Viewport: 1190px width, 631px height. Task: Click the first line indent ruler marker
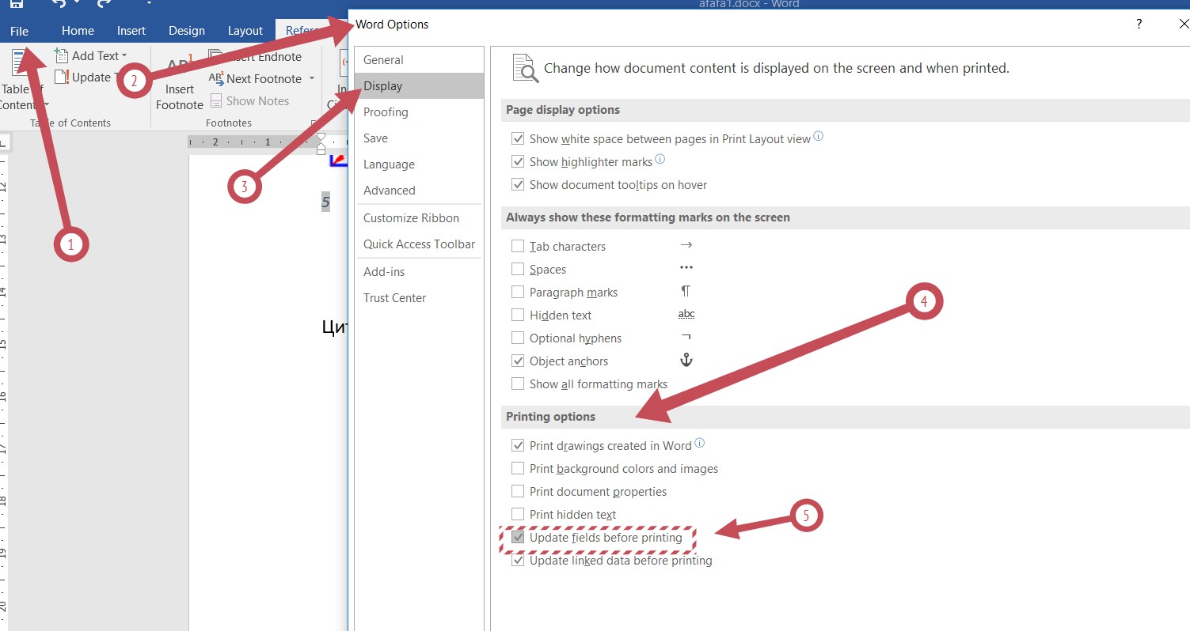pos(321,138)
